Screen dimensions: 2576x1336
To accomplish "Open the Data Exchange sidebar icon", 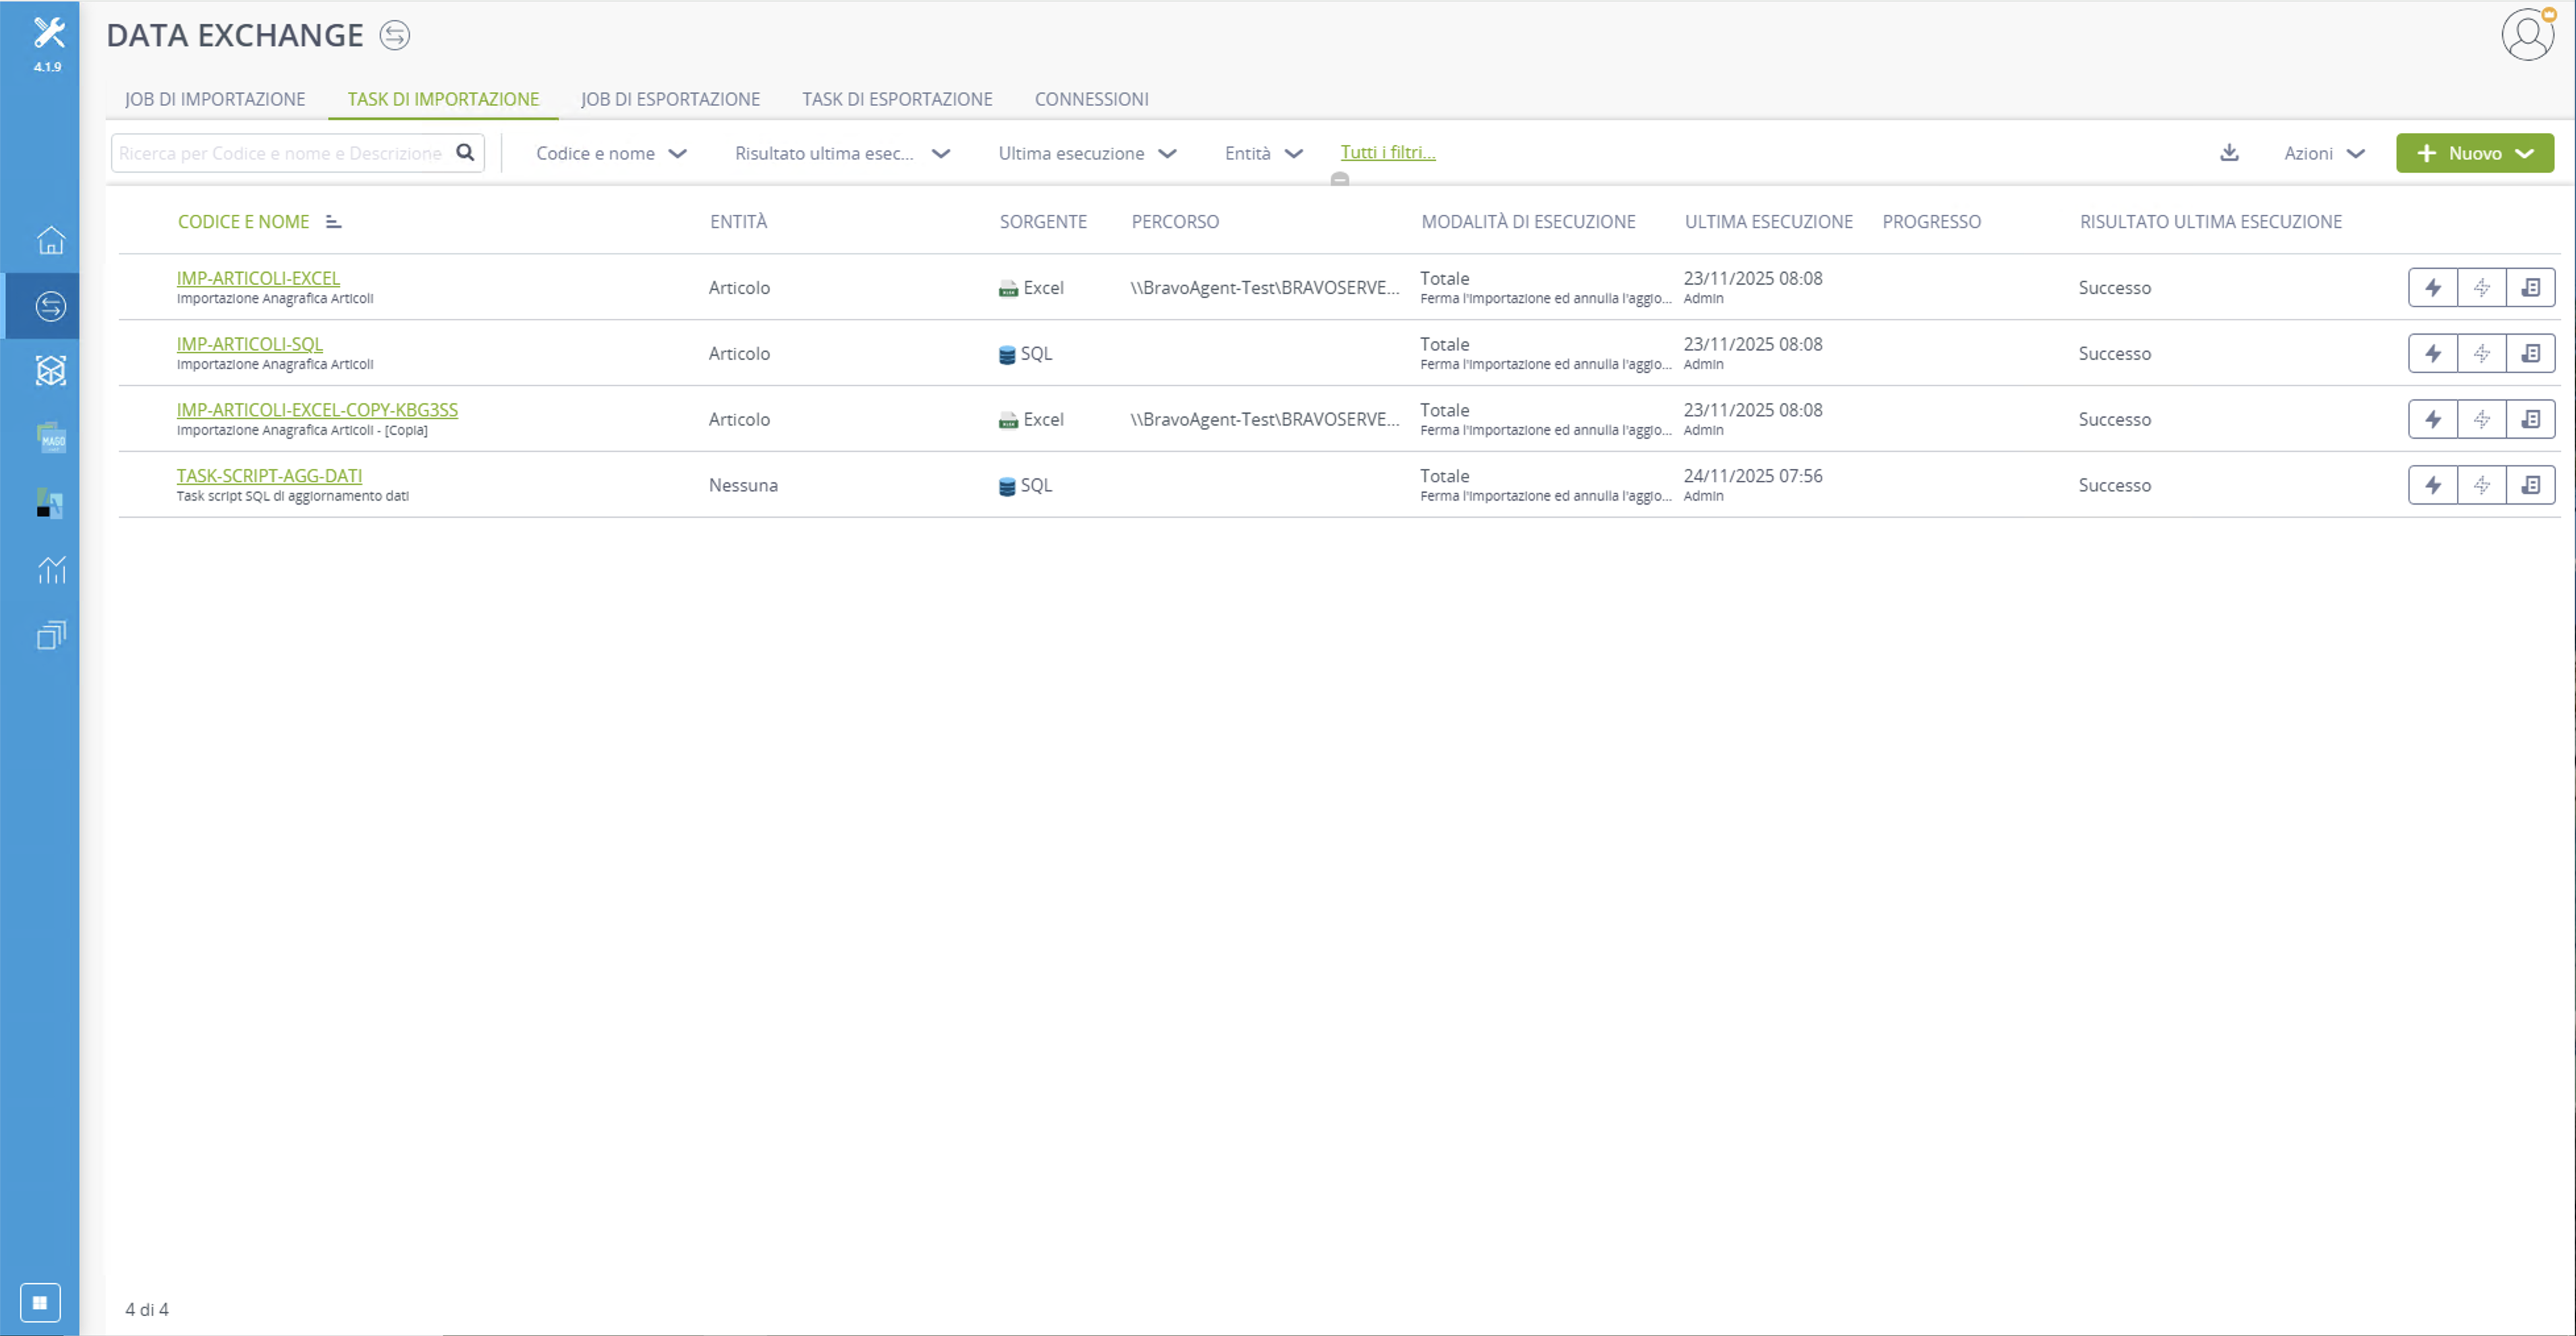I will point(51,306).
